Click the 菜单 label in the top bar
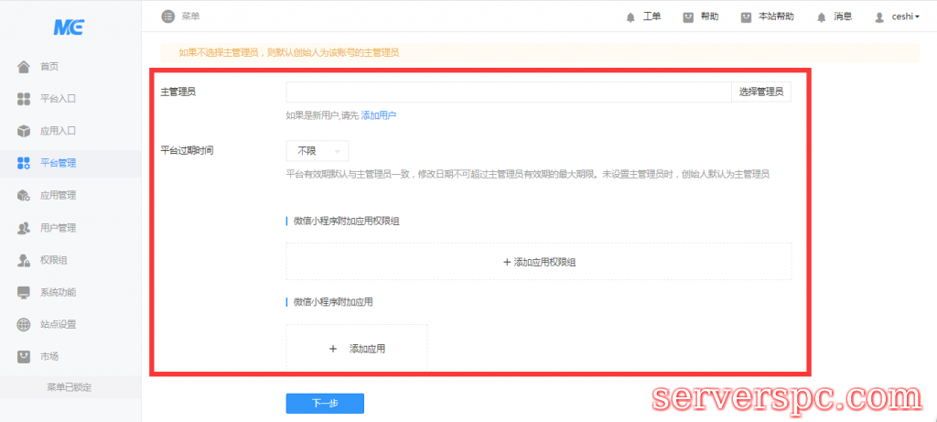This screenshot has height=422, width=937. pos(190,16)
